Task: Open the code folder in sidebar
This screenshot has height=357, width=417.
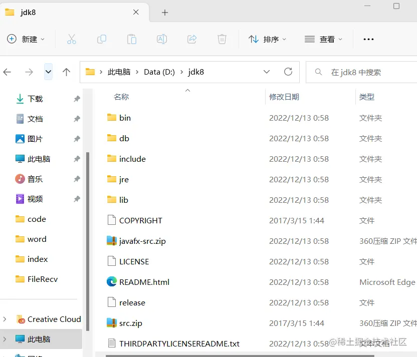Action: (x=37, y=219)
